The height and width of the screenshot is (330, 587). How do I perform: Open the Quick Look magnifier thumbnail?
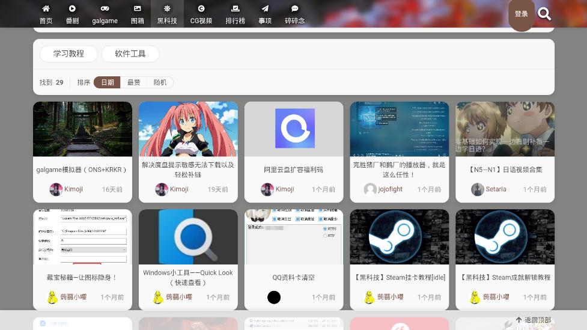[188, 237]
